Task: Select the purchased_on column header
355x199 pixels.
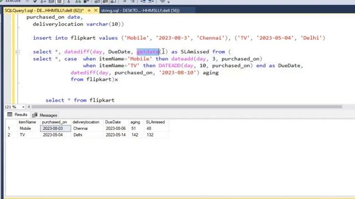Action: (x=54, y=122)
